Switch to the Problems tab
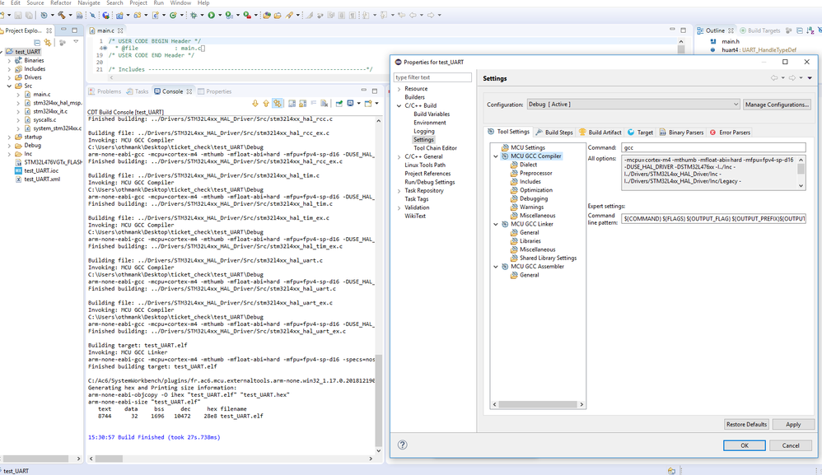The width and height of the screenshot is (822, 475). pos(105,91)
